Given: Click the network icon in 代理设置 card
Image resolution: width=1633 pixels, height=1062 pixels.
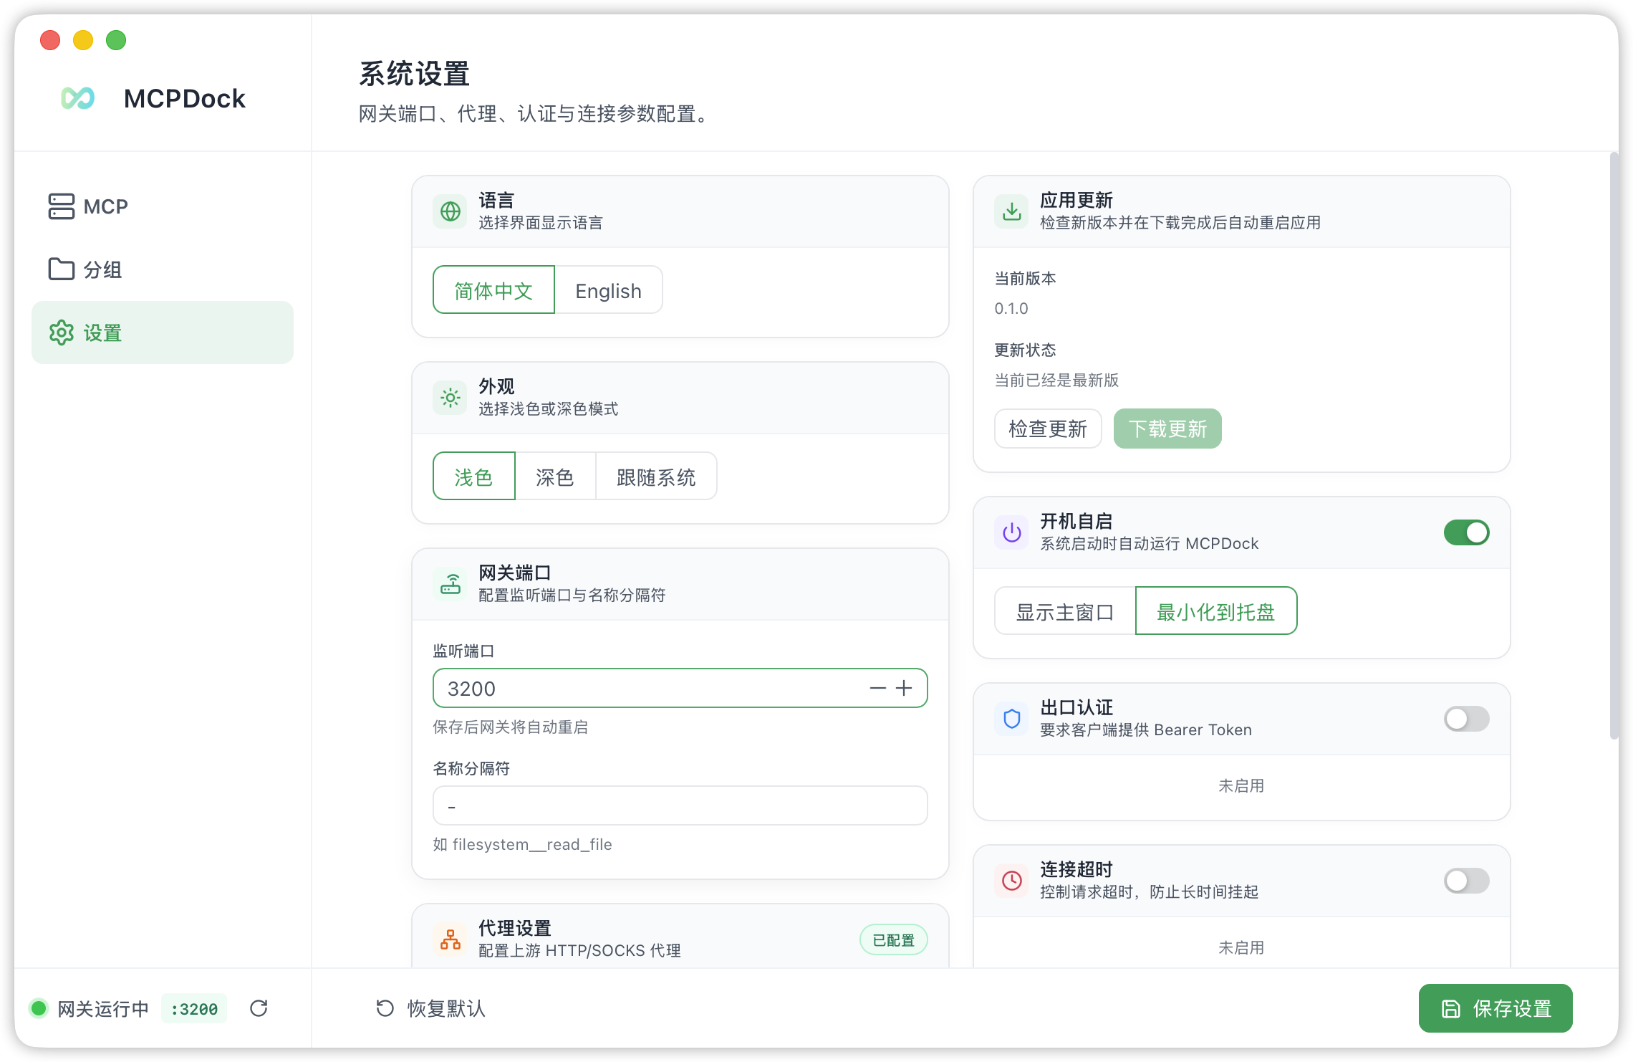Looking at the screenshot, I should 451,939.
